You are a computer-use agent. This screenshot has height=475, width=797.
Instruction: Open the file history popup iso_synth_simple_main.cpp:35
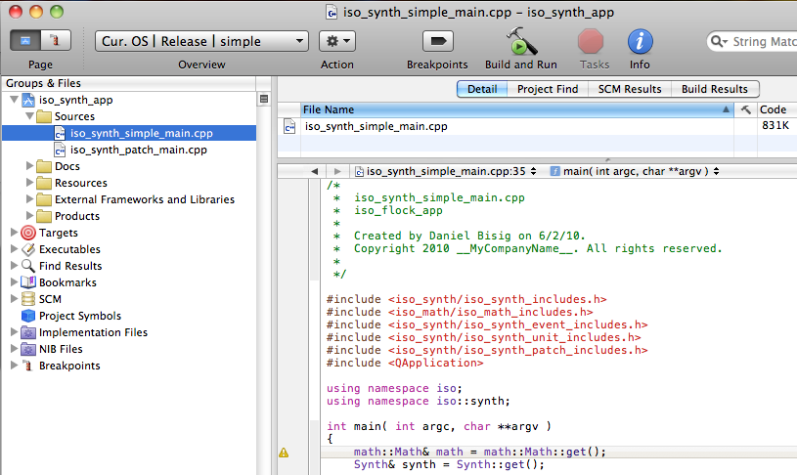pos(445,171)
